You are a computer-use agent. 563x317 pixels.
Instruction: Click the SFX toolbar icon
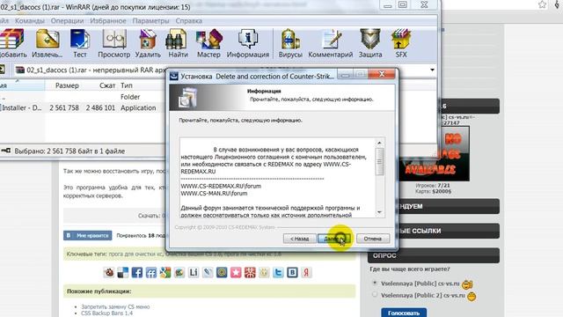point(401,44)
